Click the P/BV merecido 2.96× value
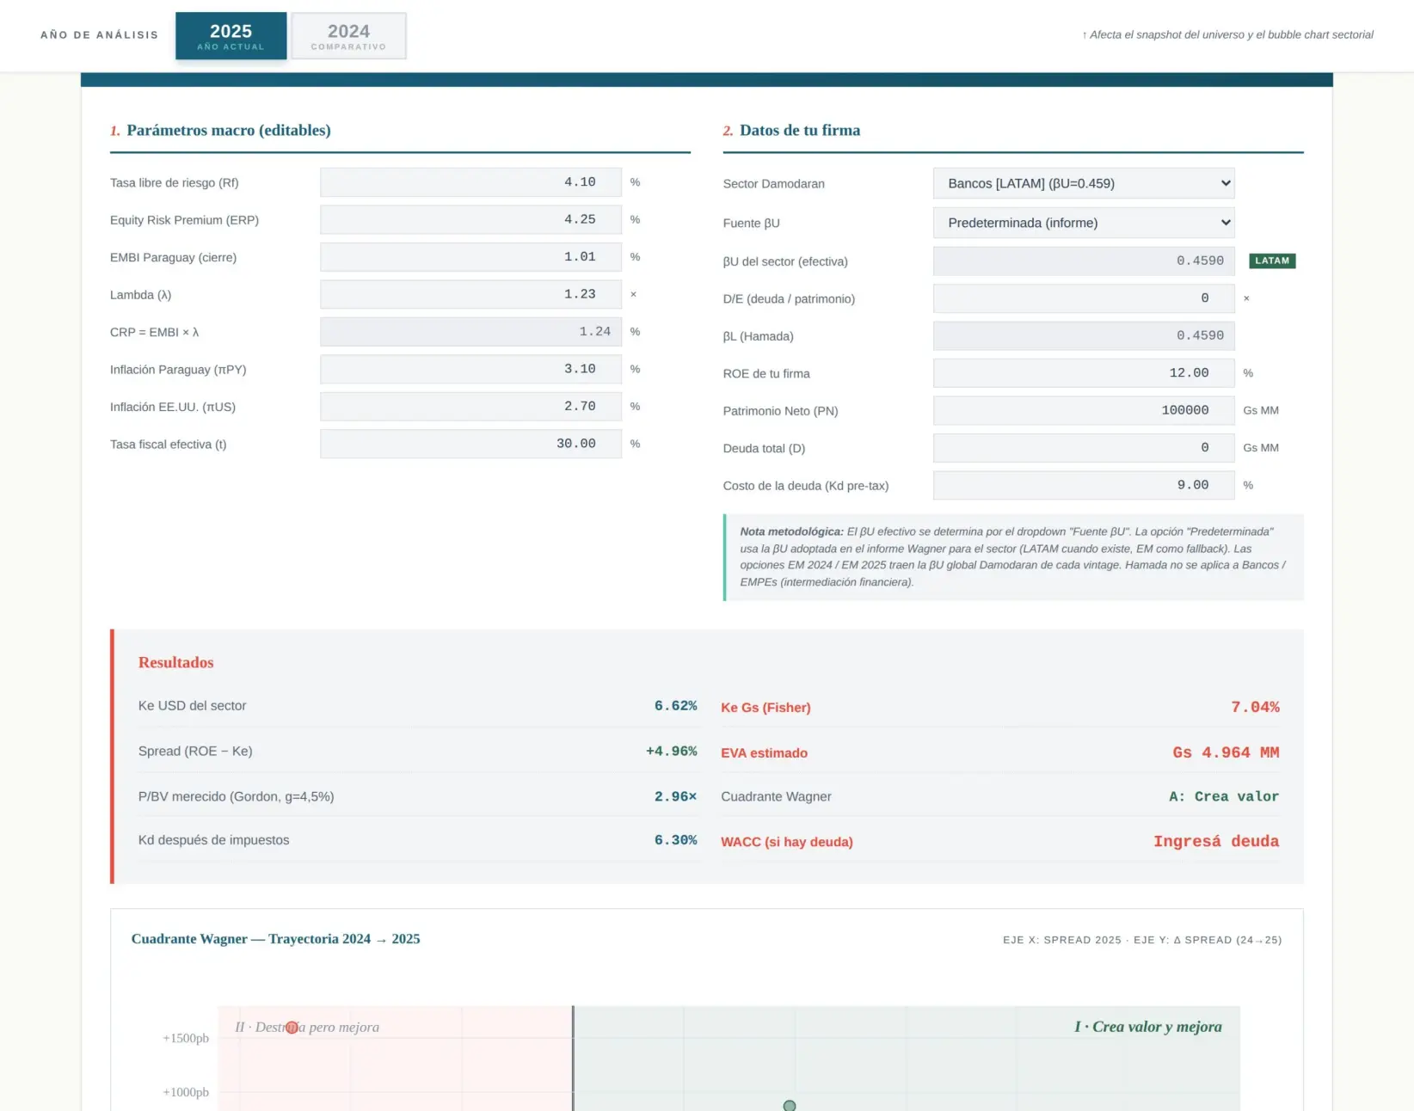The image size is (1414, 1111). point(675,797)
